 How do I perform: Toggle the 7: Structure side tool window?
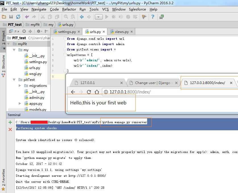(3, 66)
